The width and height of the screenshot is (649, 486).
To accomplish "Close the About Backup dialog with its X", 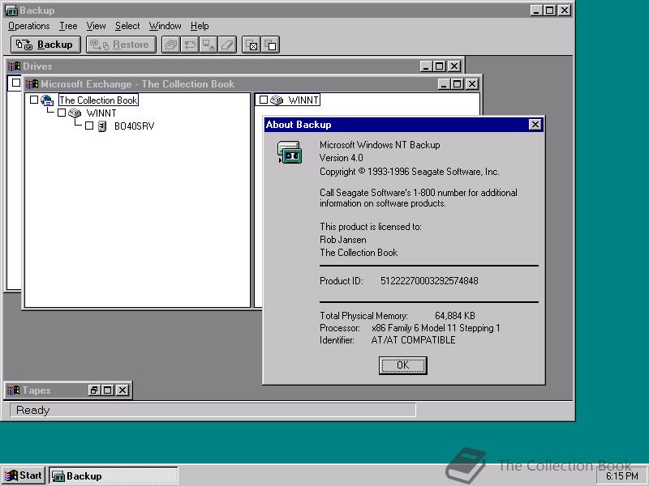I will (x=535, y=125).
